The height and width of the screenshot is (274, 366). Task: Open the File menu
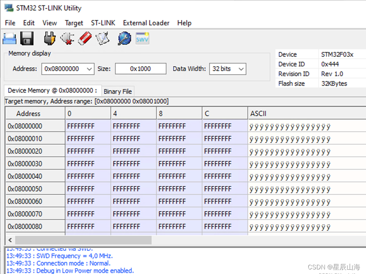(10, 23)
